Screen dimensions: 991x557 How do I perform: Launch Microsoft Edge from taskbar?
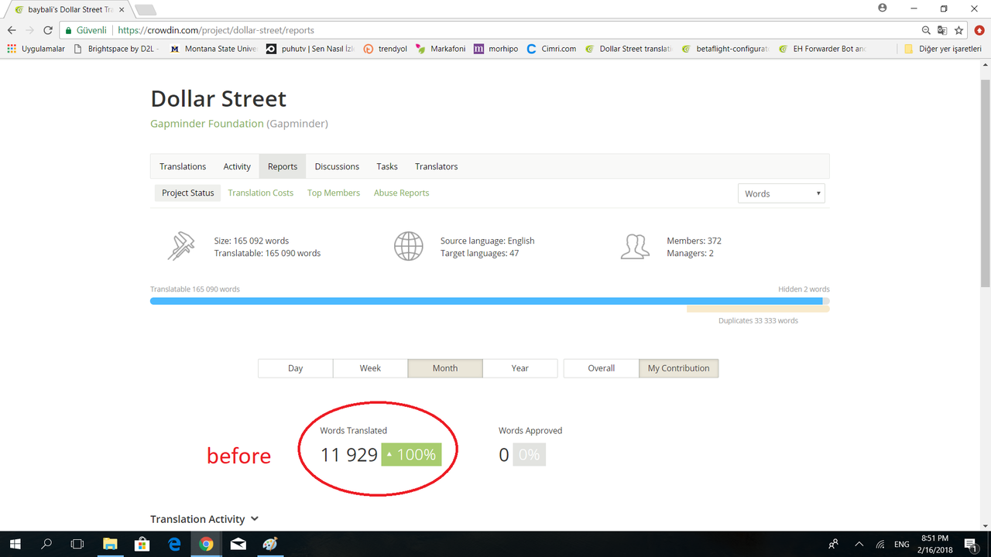tap(173, 544)
